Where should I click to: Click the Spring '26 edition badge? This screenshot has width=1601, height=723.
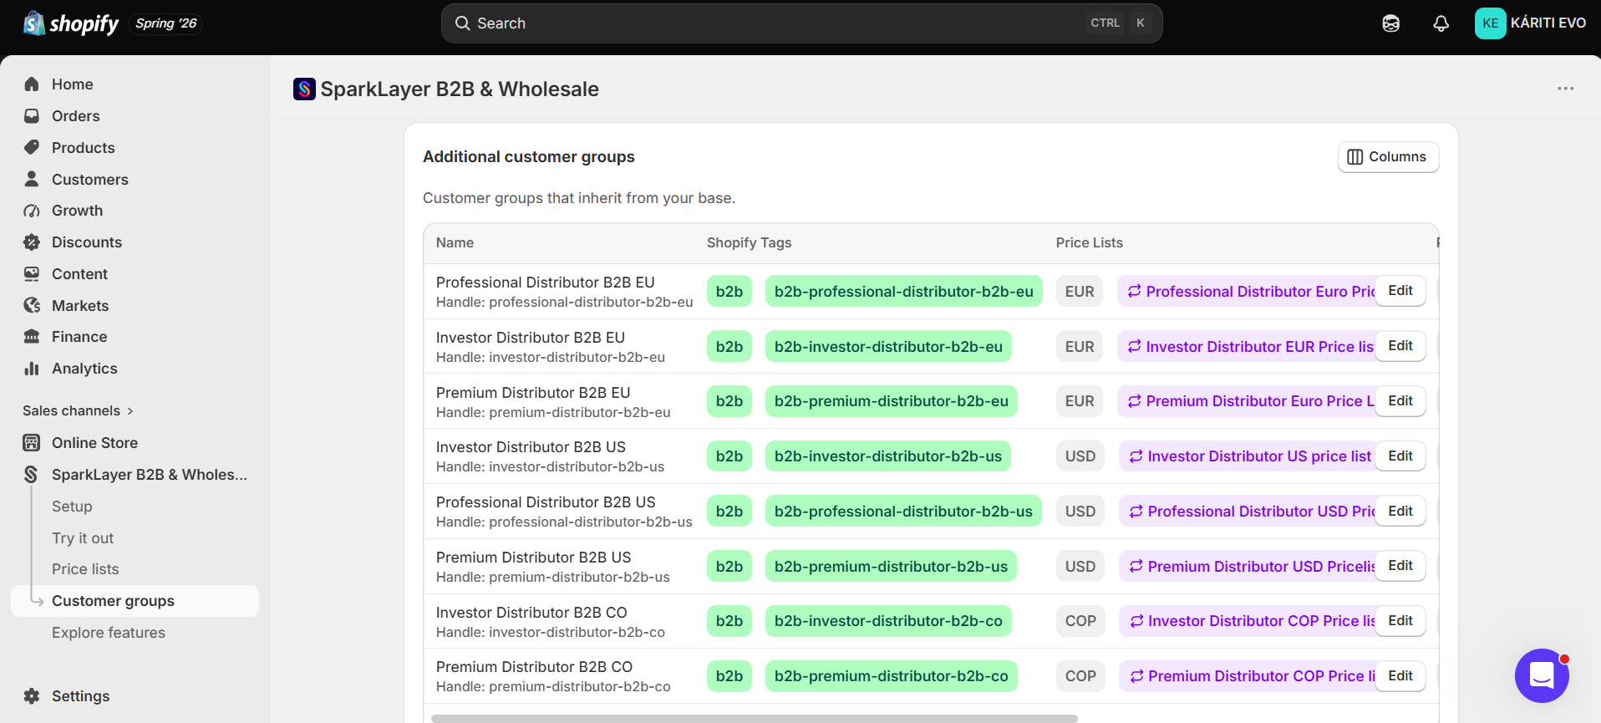coord(166,23)
